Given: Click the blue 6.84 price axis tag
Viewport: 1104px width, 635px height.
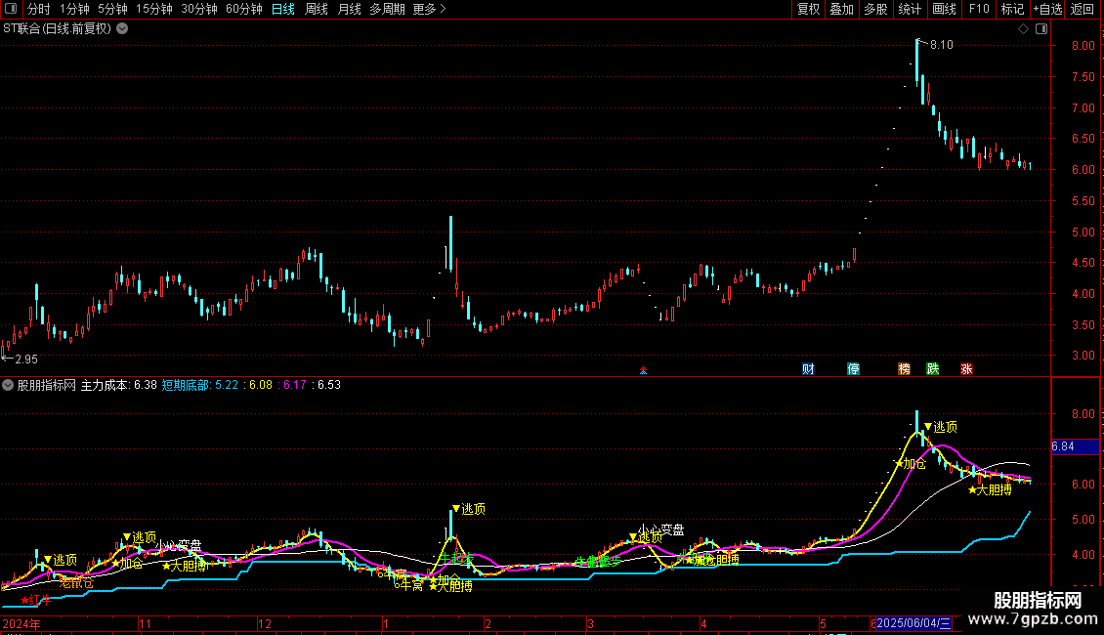Looking at the screenshot, I should [x=1075, y=446].
